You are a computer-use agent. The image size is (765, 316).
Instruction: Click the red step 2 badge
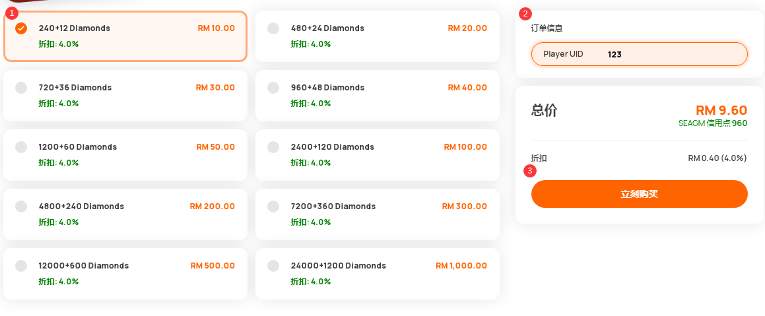click(x=525, y=14)
